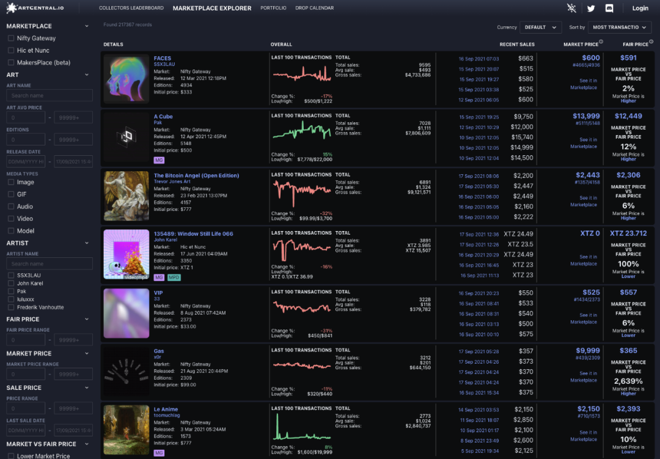
Task: Click the A Cube price trend chart
Action: pos(301,131)
